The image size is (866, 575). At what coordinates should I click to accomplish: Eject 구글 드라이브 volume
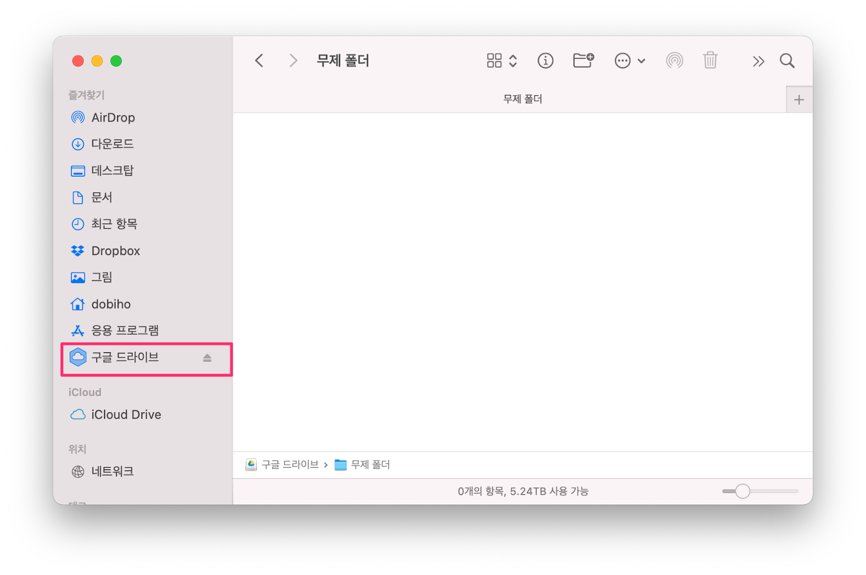point(207,358)
